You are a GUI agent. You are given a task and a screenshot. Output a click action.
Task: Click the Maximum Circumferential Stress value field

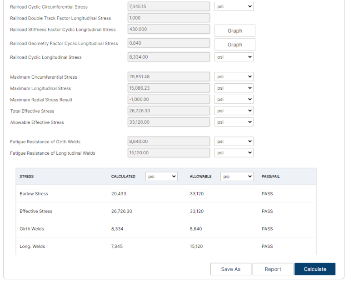[169, 77]
